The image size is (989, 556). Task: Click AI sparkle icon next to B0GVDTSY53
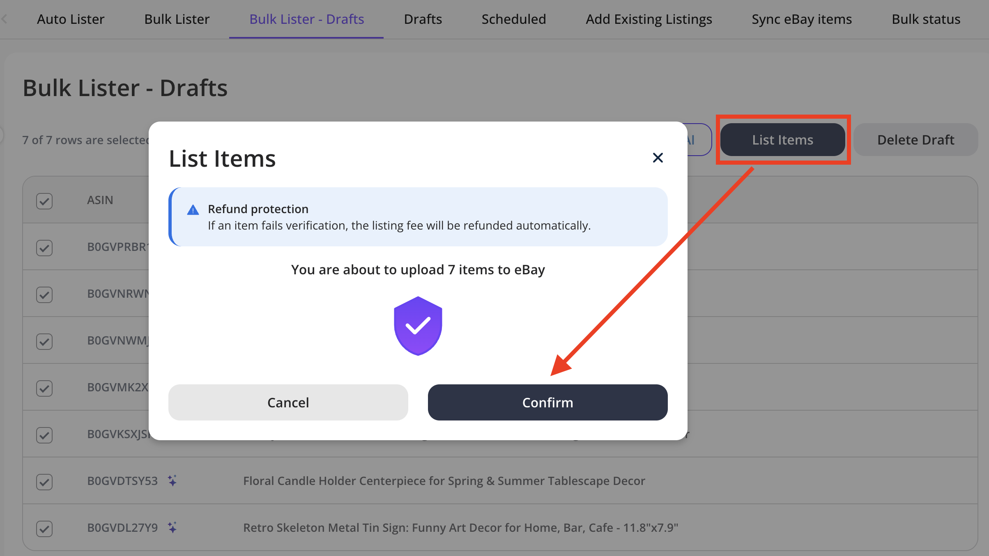coord(172,480)
